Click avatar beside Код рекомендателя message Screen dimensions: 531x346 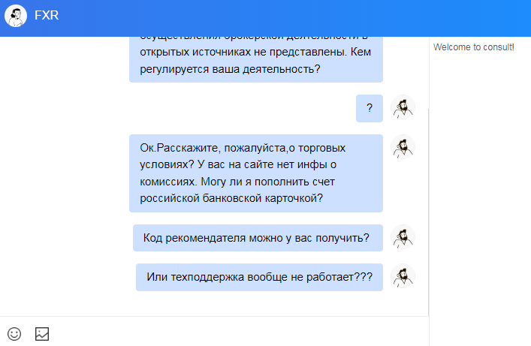coord(403,238)
